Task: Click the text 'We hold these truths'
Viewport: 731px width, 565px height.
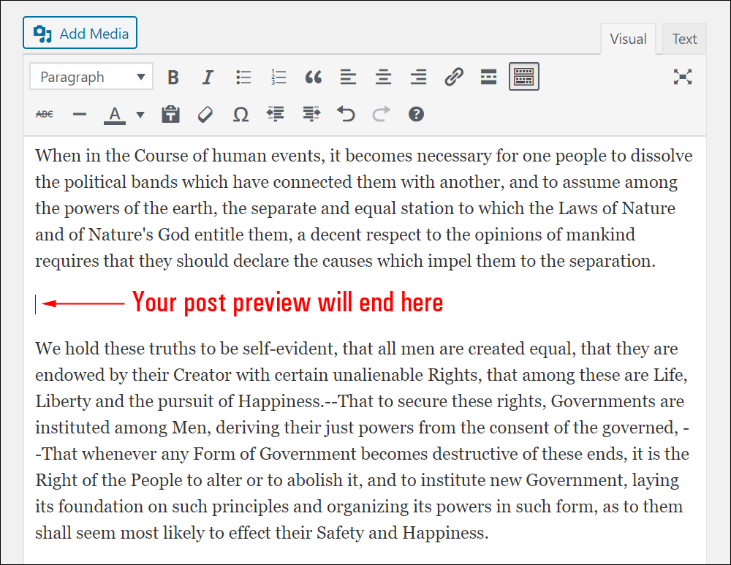Action: coord(115,349)
